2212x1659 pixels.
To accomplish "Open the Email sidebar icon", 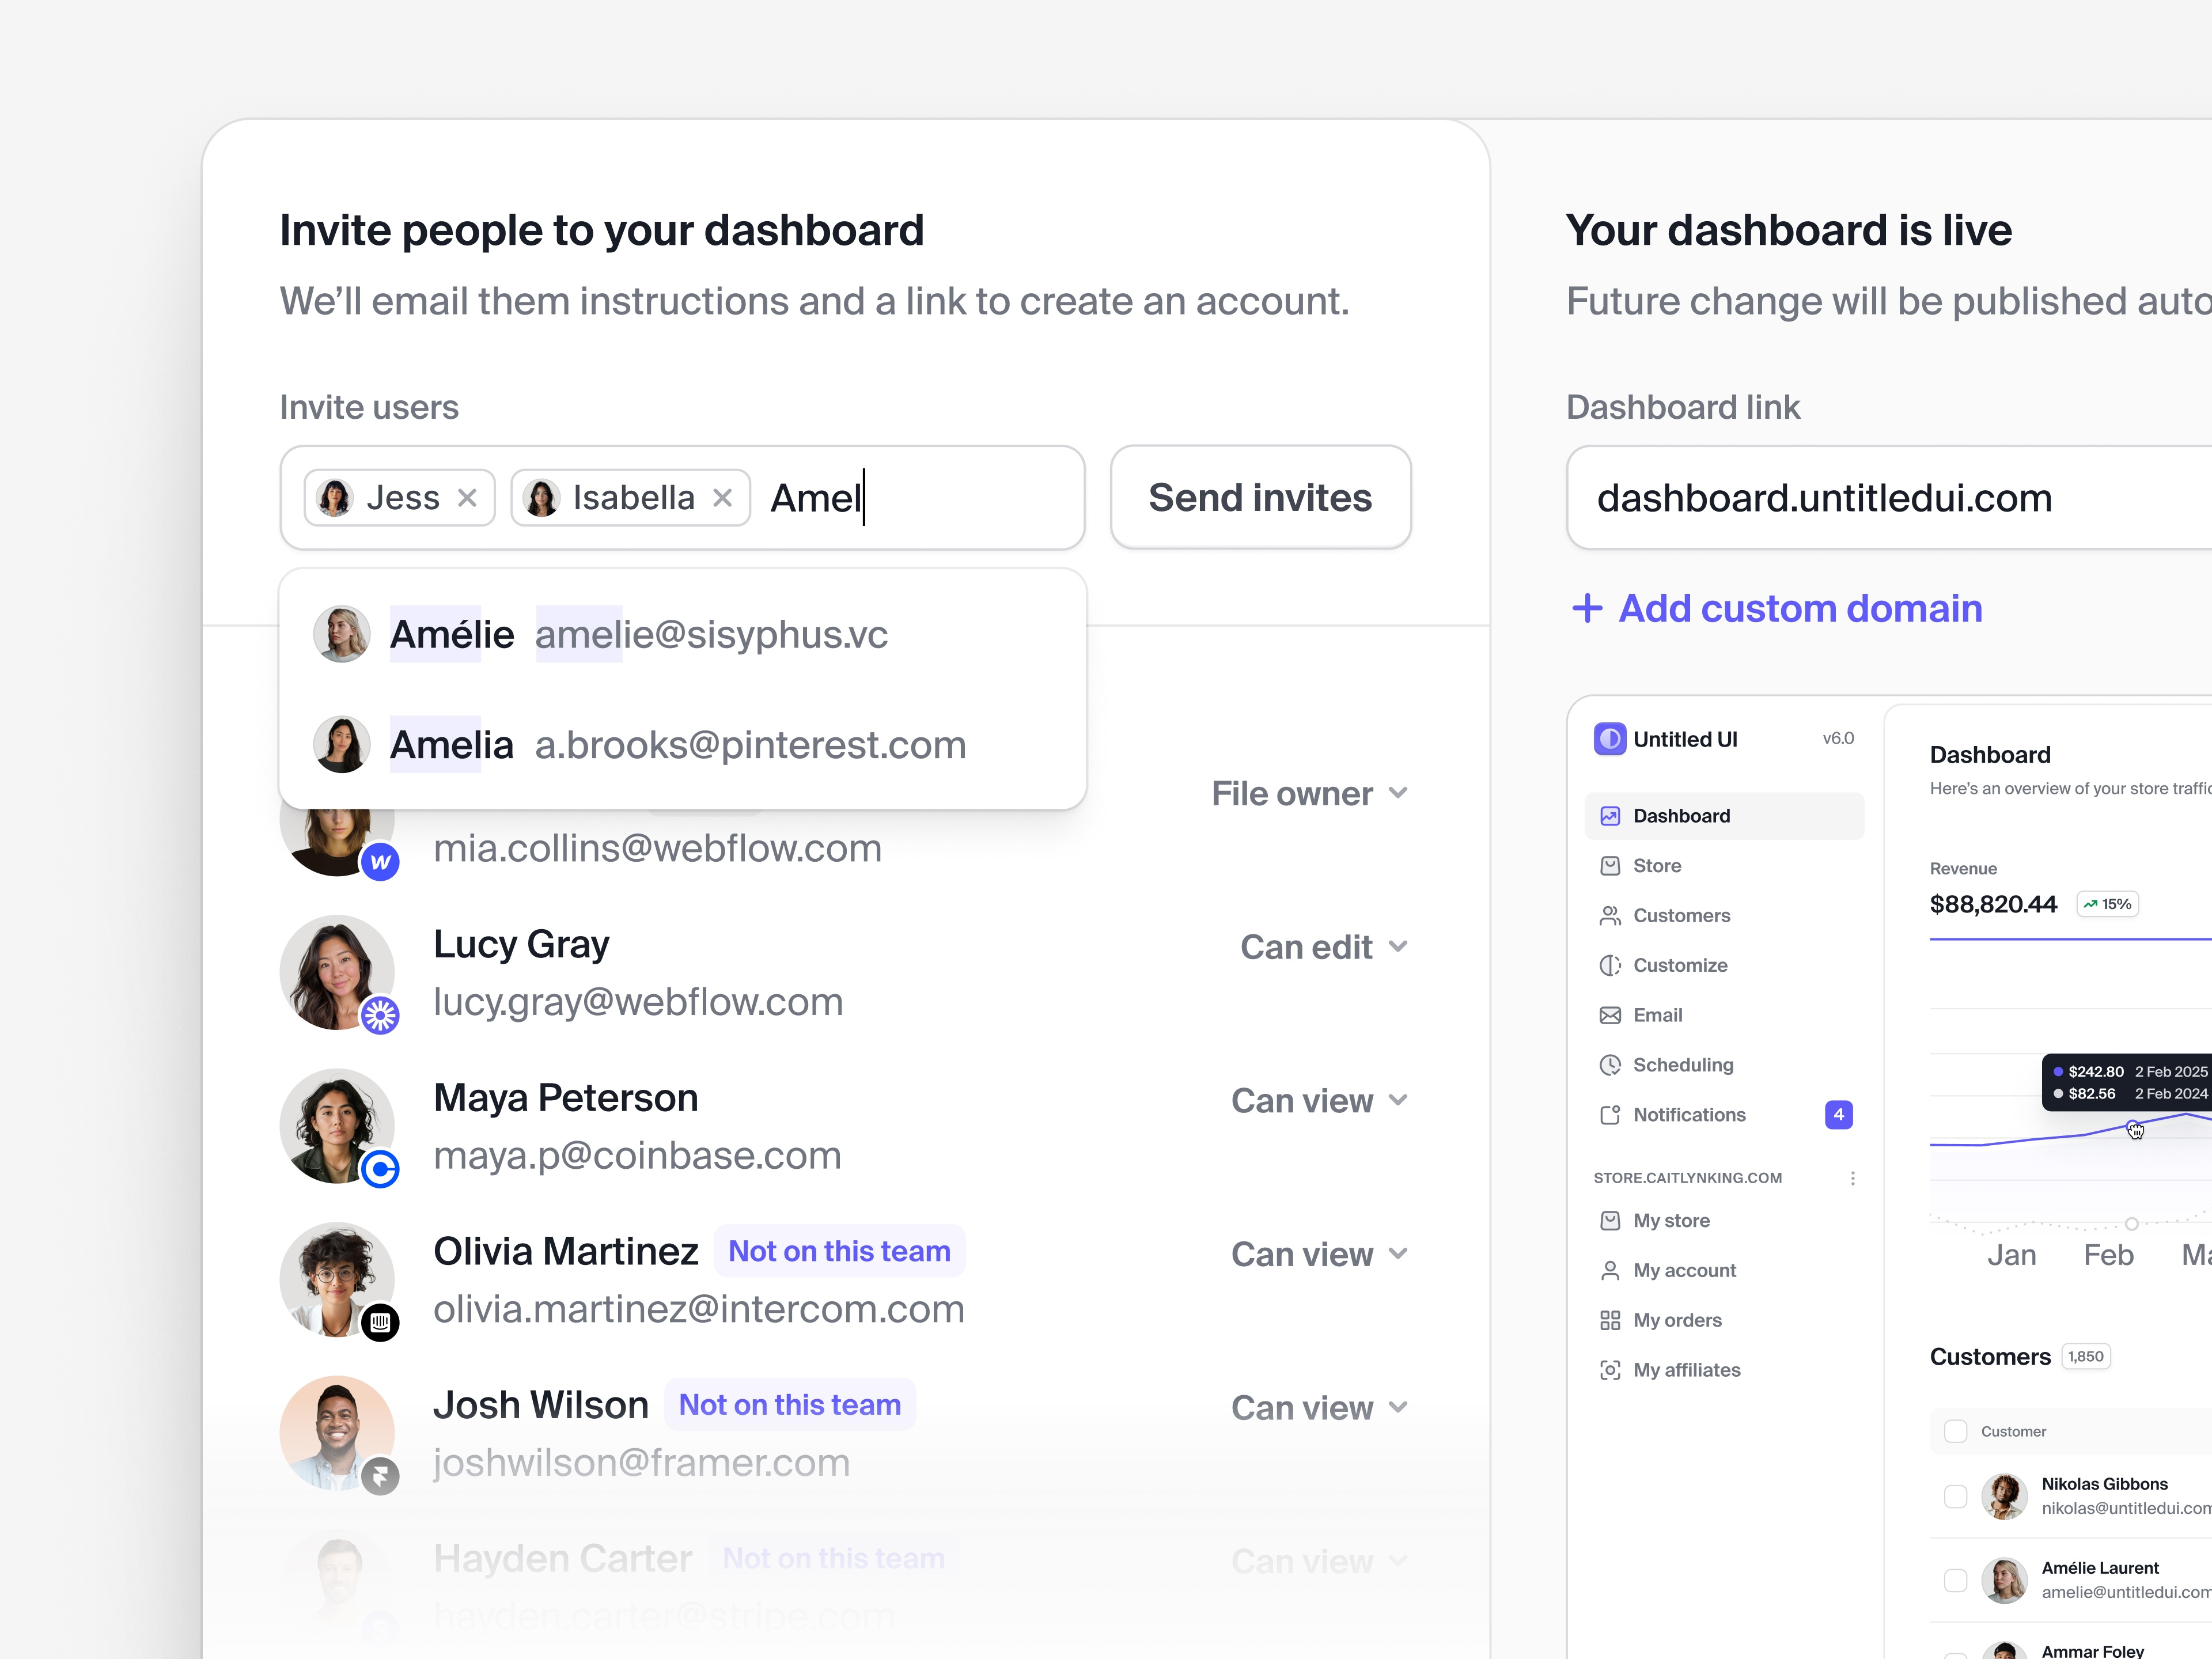I will [1610, 1014].
